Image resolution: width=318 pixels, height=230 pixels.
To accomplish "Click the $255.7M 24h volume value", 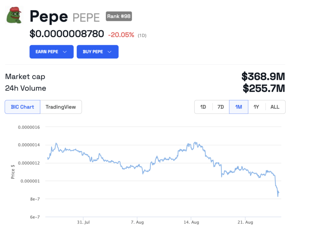I will point(264,88).
